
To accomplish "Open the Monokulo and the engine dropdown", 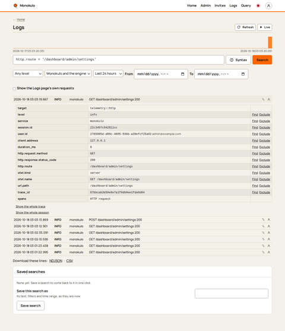I will (68, 74).
